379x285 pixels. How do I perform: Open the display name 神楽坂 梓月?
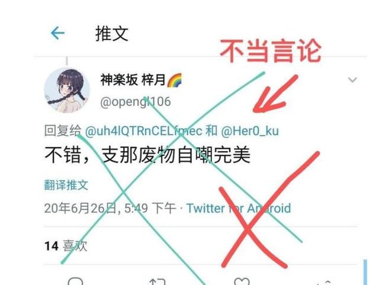(133, 80)
